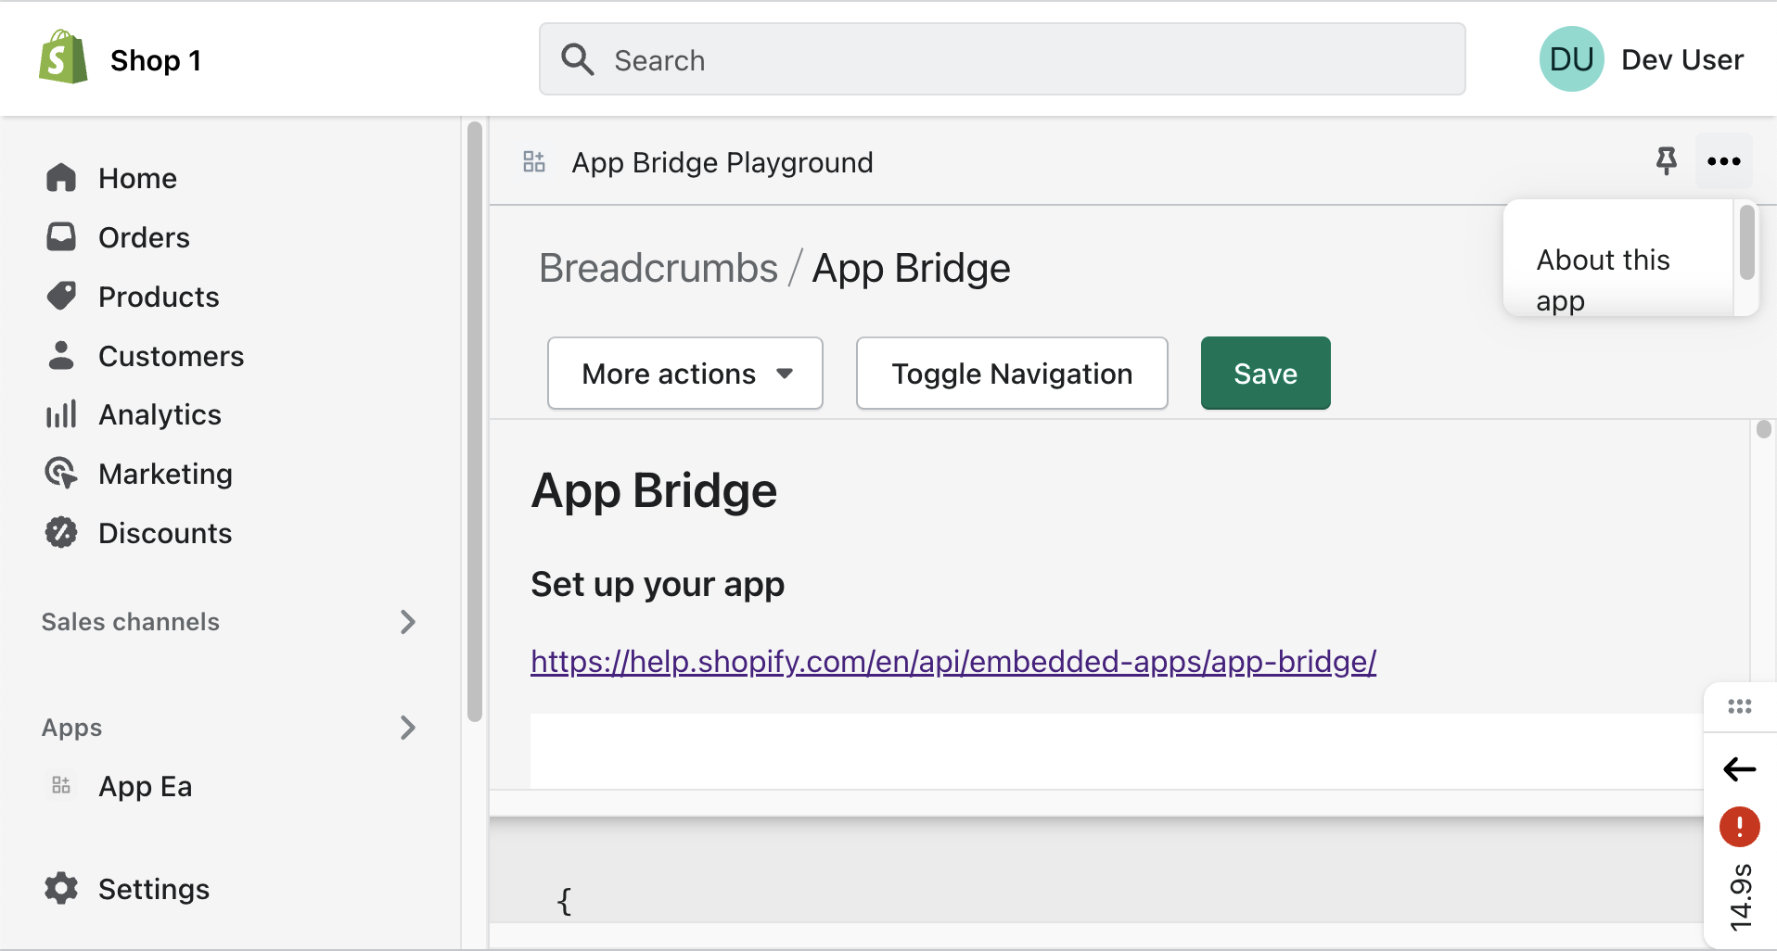Toggle the pin for App Bridge Playground

[x=1667, y=160]
